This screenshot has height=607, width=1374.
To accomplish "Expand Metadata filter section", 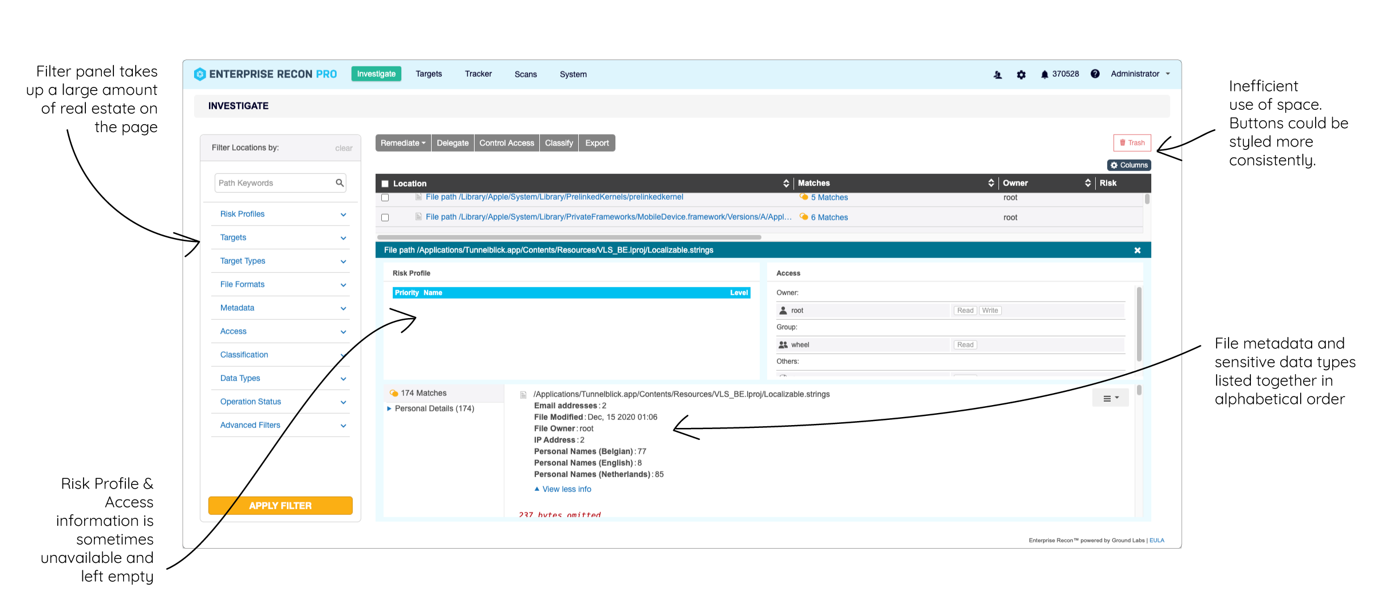I will (x=281, y=308).
